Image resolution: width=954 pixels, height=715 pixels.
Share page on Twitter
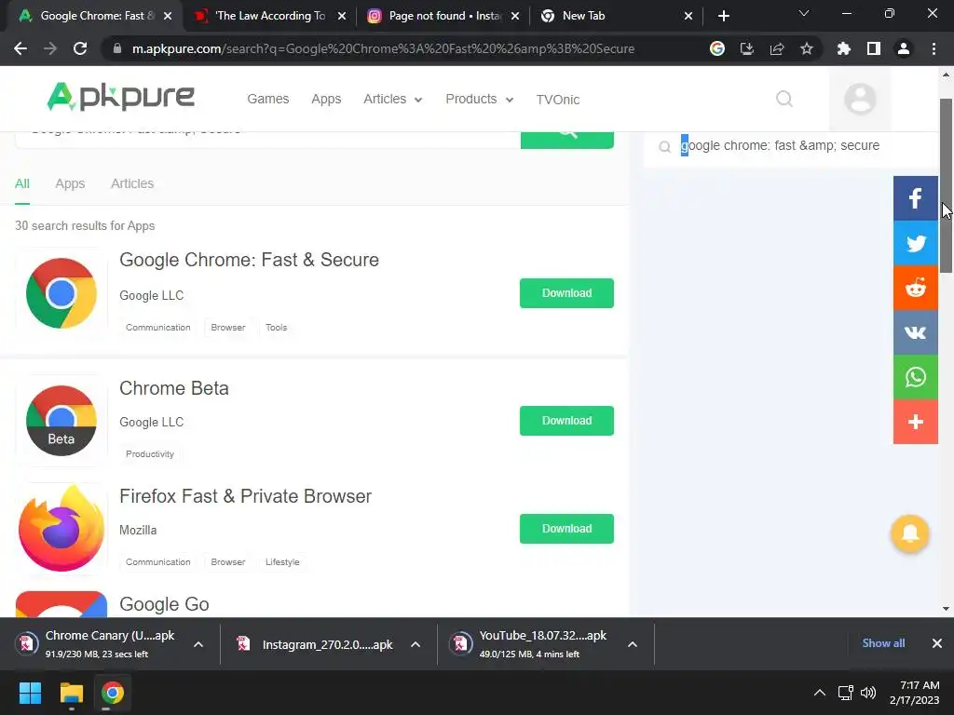point(915,243)
